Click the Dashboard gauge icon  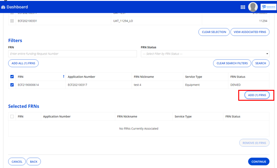(x=3, y=7)
